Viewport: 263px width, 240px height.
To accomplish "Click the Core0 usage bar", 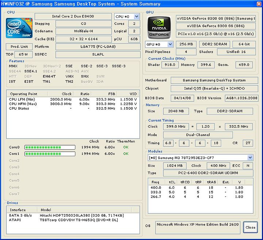I will coord(50,147).
